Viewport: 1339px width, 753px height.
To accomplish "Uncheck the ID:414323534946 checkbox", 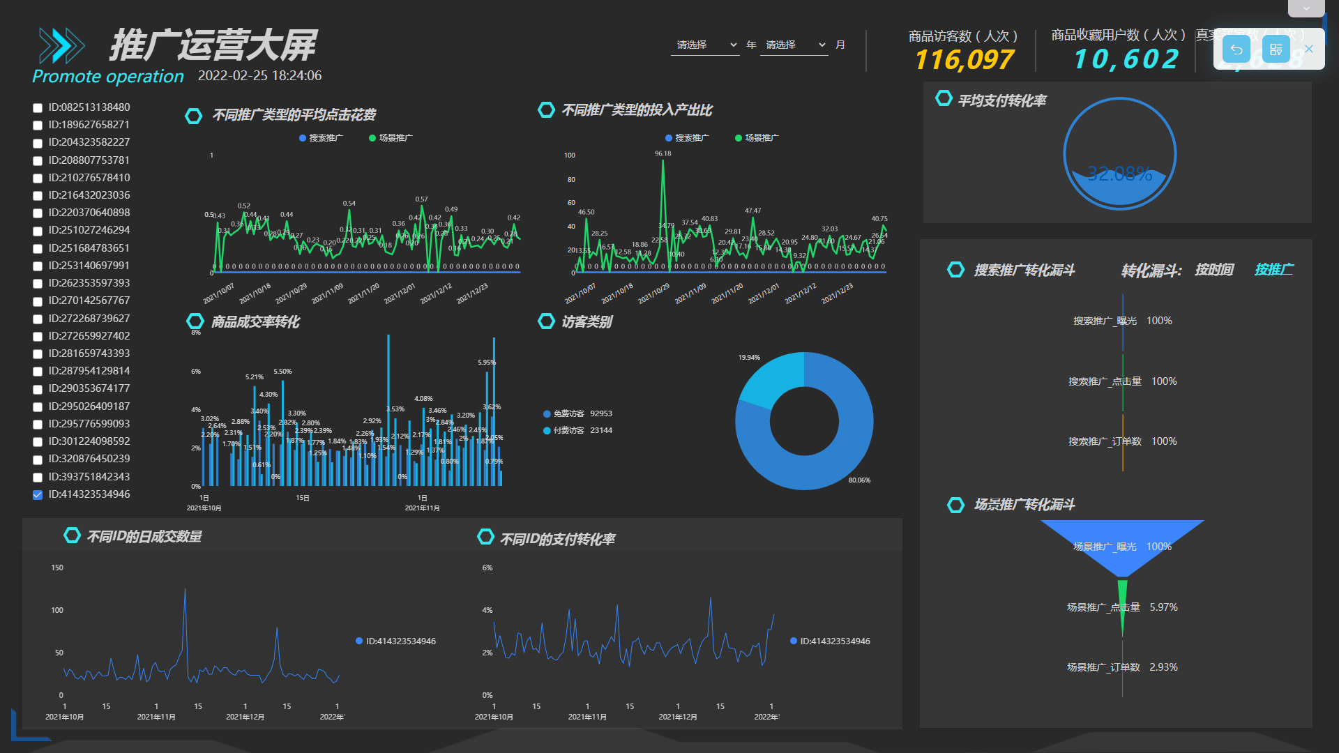I will (x=38, y=495).
